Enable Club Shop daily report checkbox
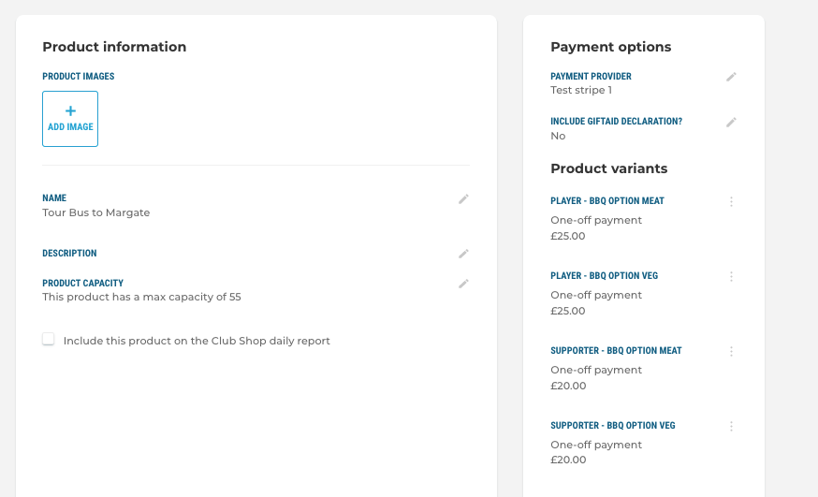 tap(49, 339)
